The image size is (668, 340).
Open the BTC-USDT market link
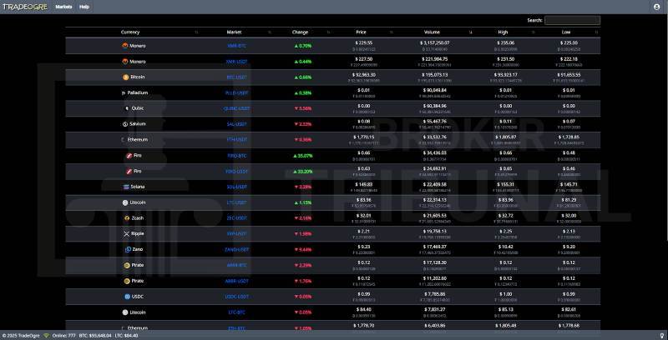click(x=237, y=77)
